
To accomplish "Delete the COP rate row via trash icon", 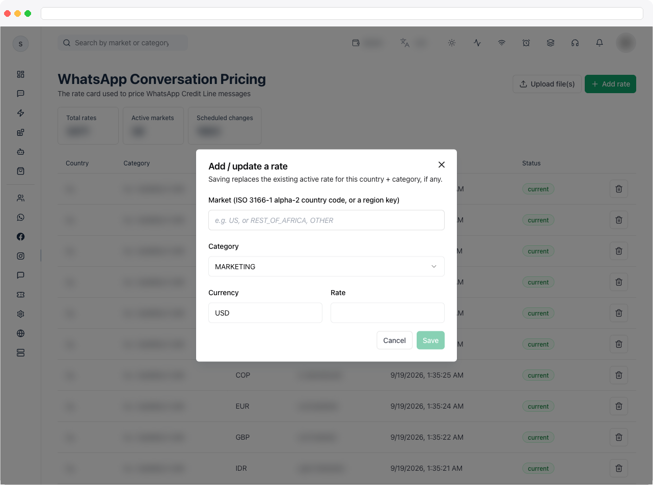I will [x=619, y=375].
